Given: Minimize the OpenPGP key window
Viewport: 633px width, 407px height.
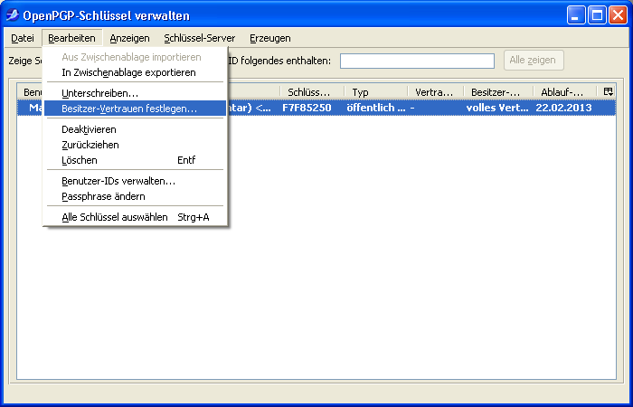Looking at the screenshot, I should 576,15.
